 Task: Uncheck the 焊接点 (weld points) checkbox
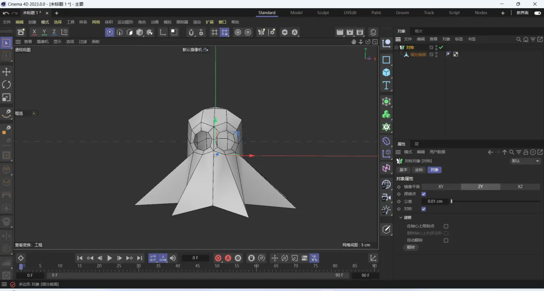[x=424, y=194]
